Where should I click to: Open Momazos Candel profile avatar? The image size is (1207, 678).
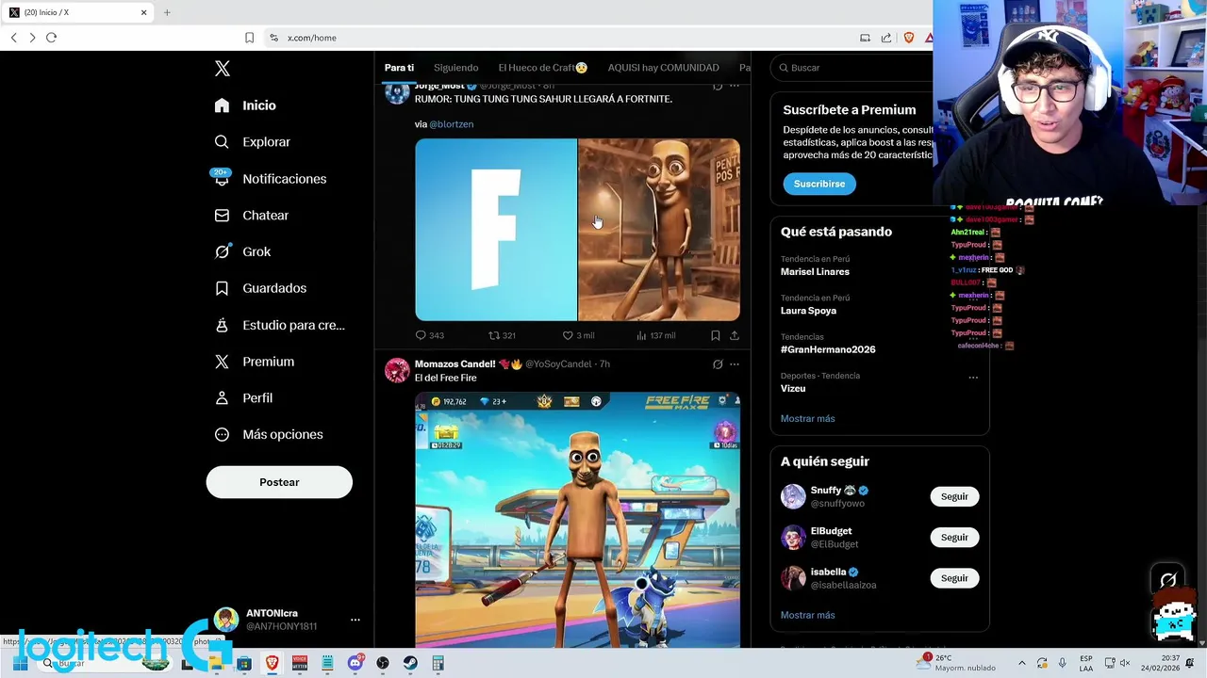(x=397, y=370)
